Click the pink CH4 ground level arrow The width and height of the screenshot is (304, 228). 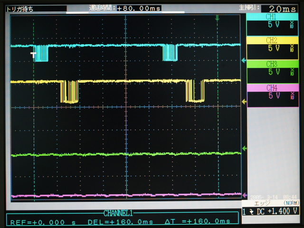click(x=244, y=195)
